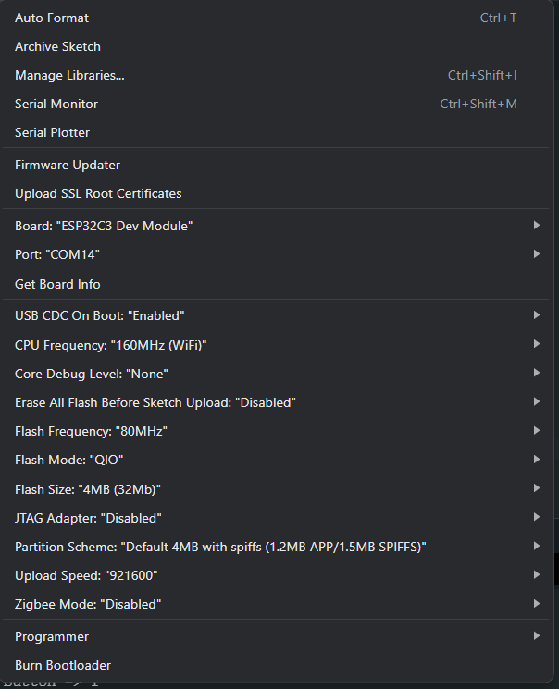Expand the Board ESP32C3 Dev Module submenu
The width and height of the screenshot is (559, 689).
coord(104,226)
